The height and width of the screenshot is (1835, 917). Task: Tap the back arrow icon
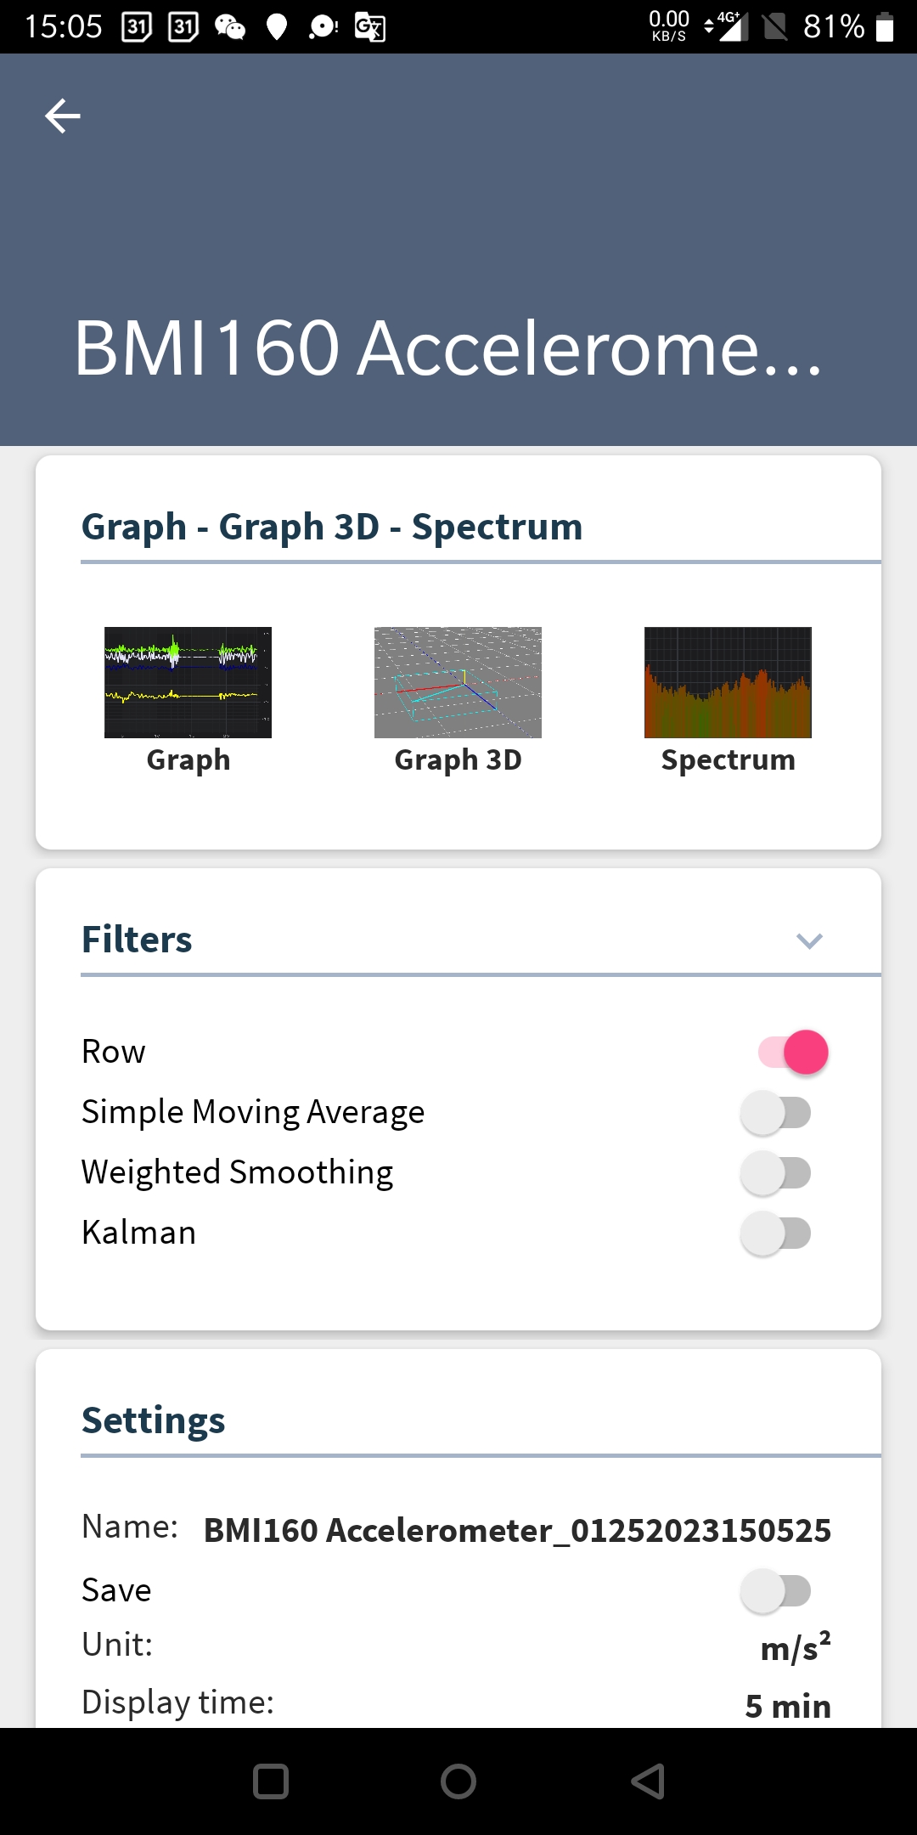pyautogui.click(x=63, y=116)
